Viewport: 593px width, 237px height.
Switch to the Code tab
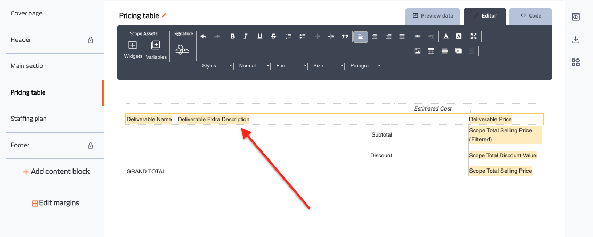[x=530, y=16]
